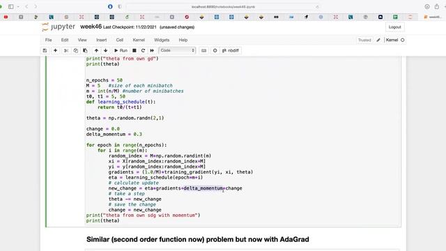Click the Jupyter logo
This screenshot has width=446, height=251.
point(59,27)
